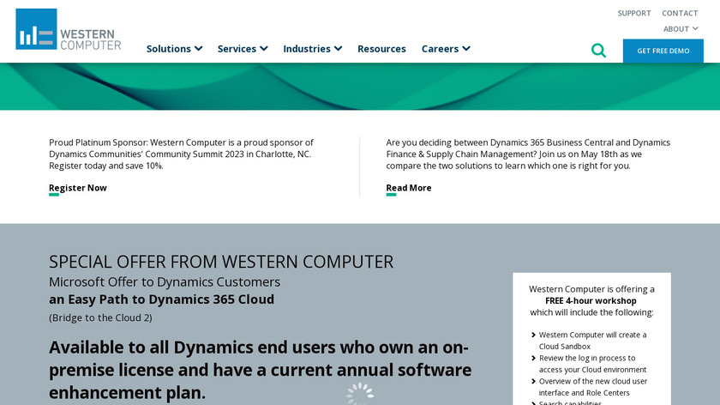Expand the Careers menu chevron
This screenshot has width=720, height=405.
point(466,48)
